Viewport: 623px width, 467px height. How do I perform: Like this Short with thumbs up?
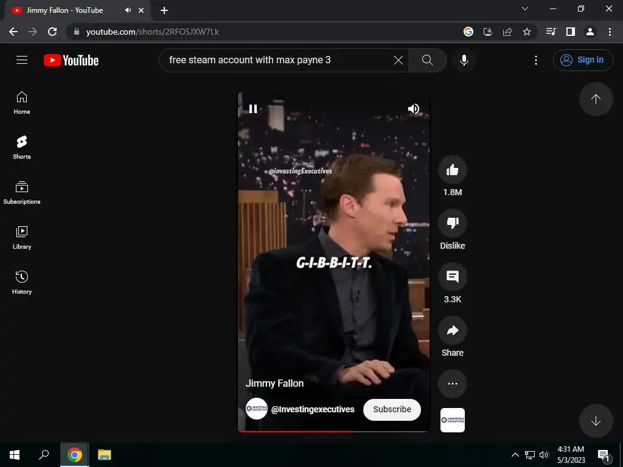click(452, 170)
